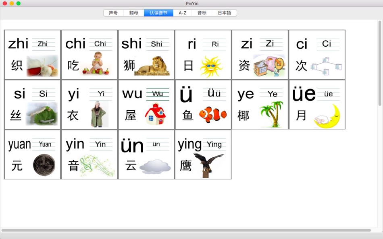Switch to the 日本語 tab
The width and height of the screenshot is (383, 239).
224,13
